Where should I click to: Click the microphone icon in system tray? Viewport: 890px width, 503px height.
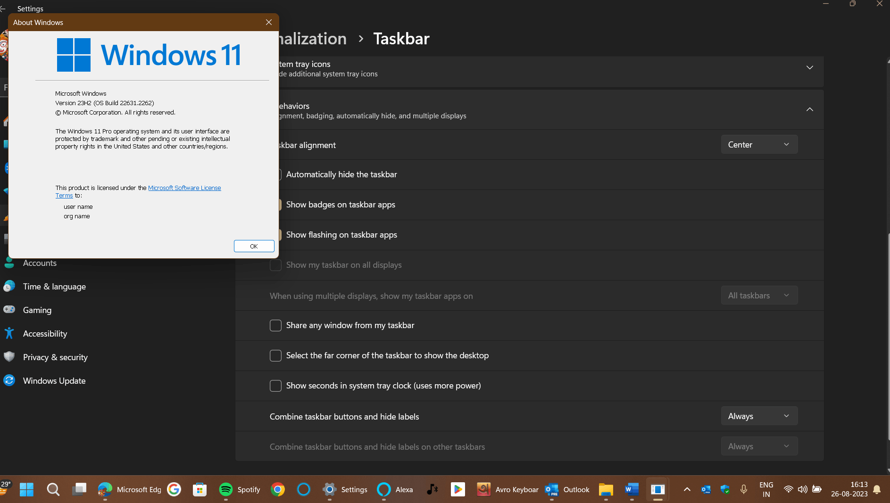744,490
